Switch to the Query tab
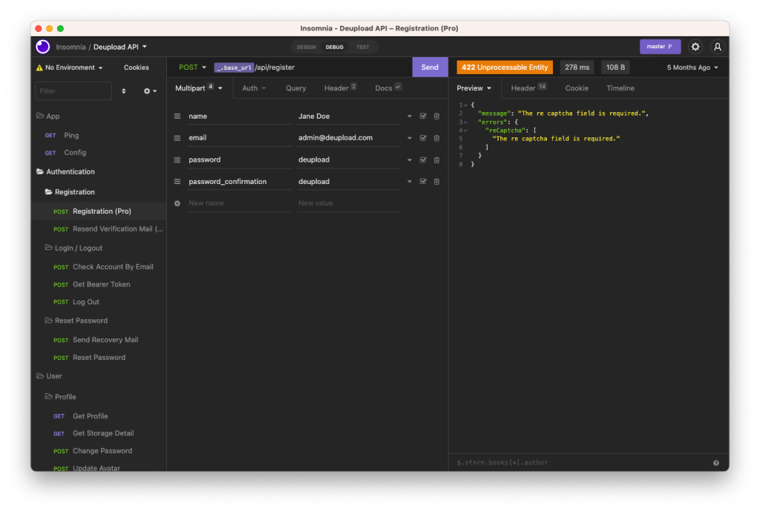Image resolution: width=760 pixels, height=512 pixels. pos(295,88)
